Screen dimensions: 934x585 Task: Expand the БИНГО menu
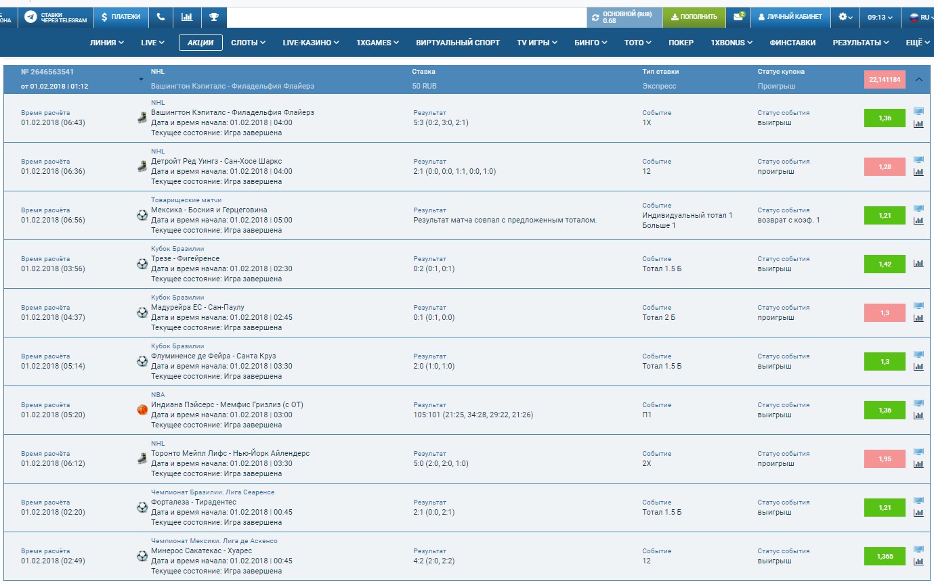[591, 43]
